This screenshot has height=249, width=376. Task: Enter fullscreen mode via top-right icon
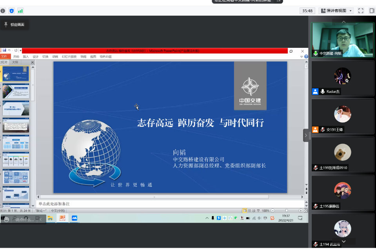(x=361, y=11)
